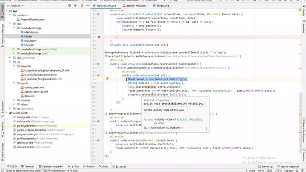Image resolution: width=306 pixels, height=172 pixels.
Task: Collapse the app module node
Action: coord(6,11)
